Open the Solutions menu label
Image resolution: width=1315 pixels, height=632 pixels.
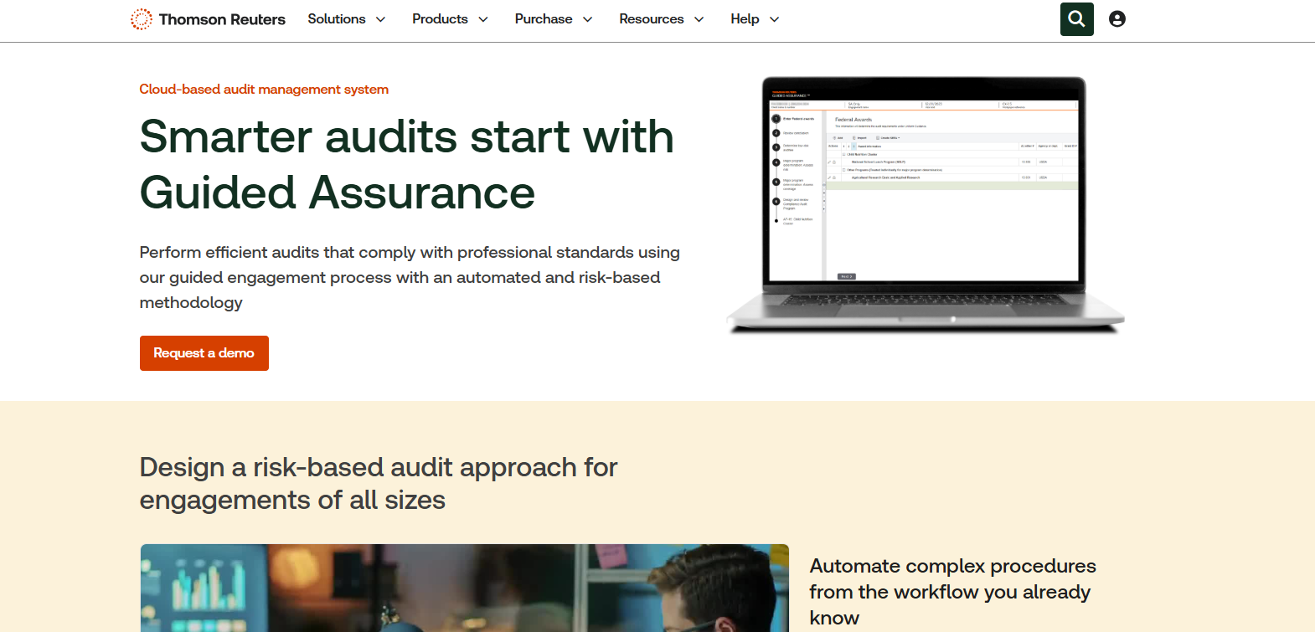337,18
